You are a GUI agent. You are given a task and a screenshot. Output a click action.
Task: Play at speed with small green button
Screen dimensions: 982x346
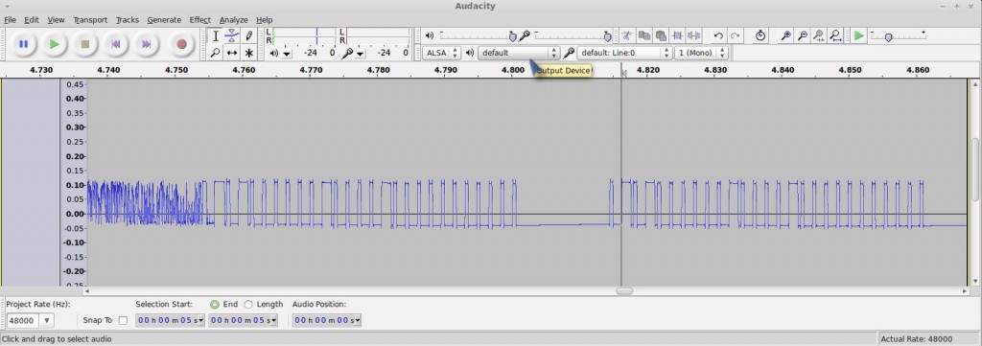pyautogui.click(x=858, y=35)
